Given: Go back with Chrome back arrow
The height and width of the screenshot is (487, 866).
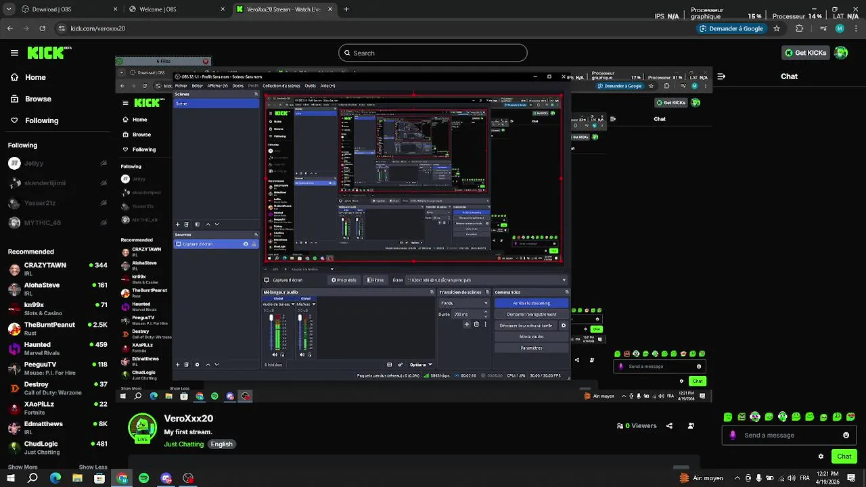Looking at the screenshot, I should tap(10, 28).
